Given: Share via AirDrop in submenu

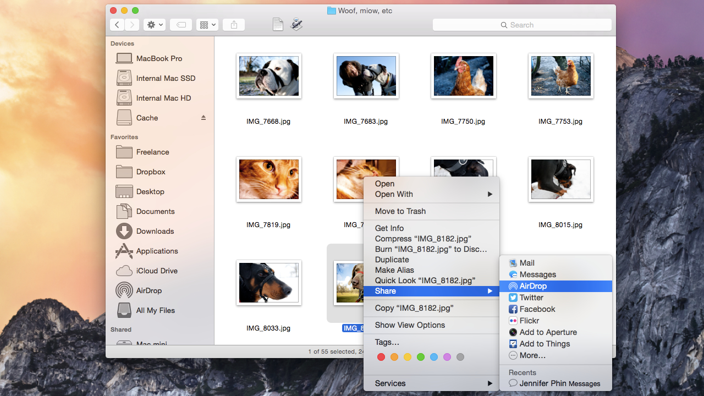Looking at the screenshot, I should click(555, 286).
